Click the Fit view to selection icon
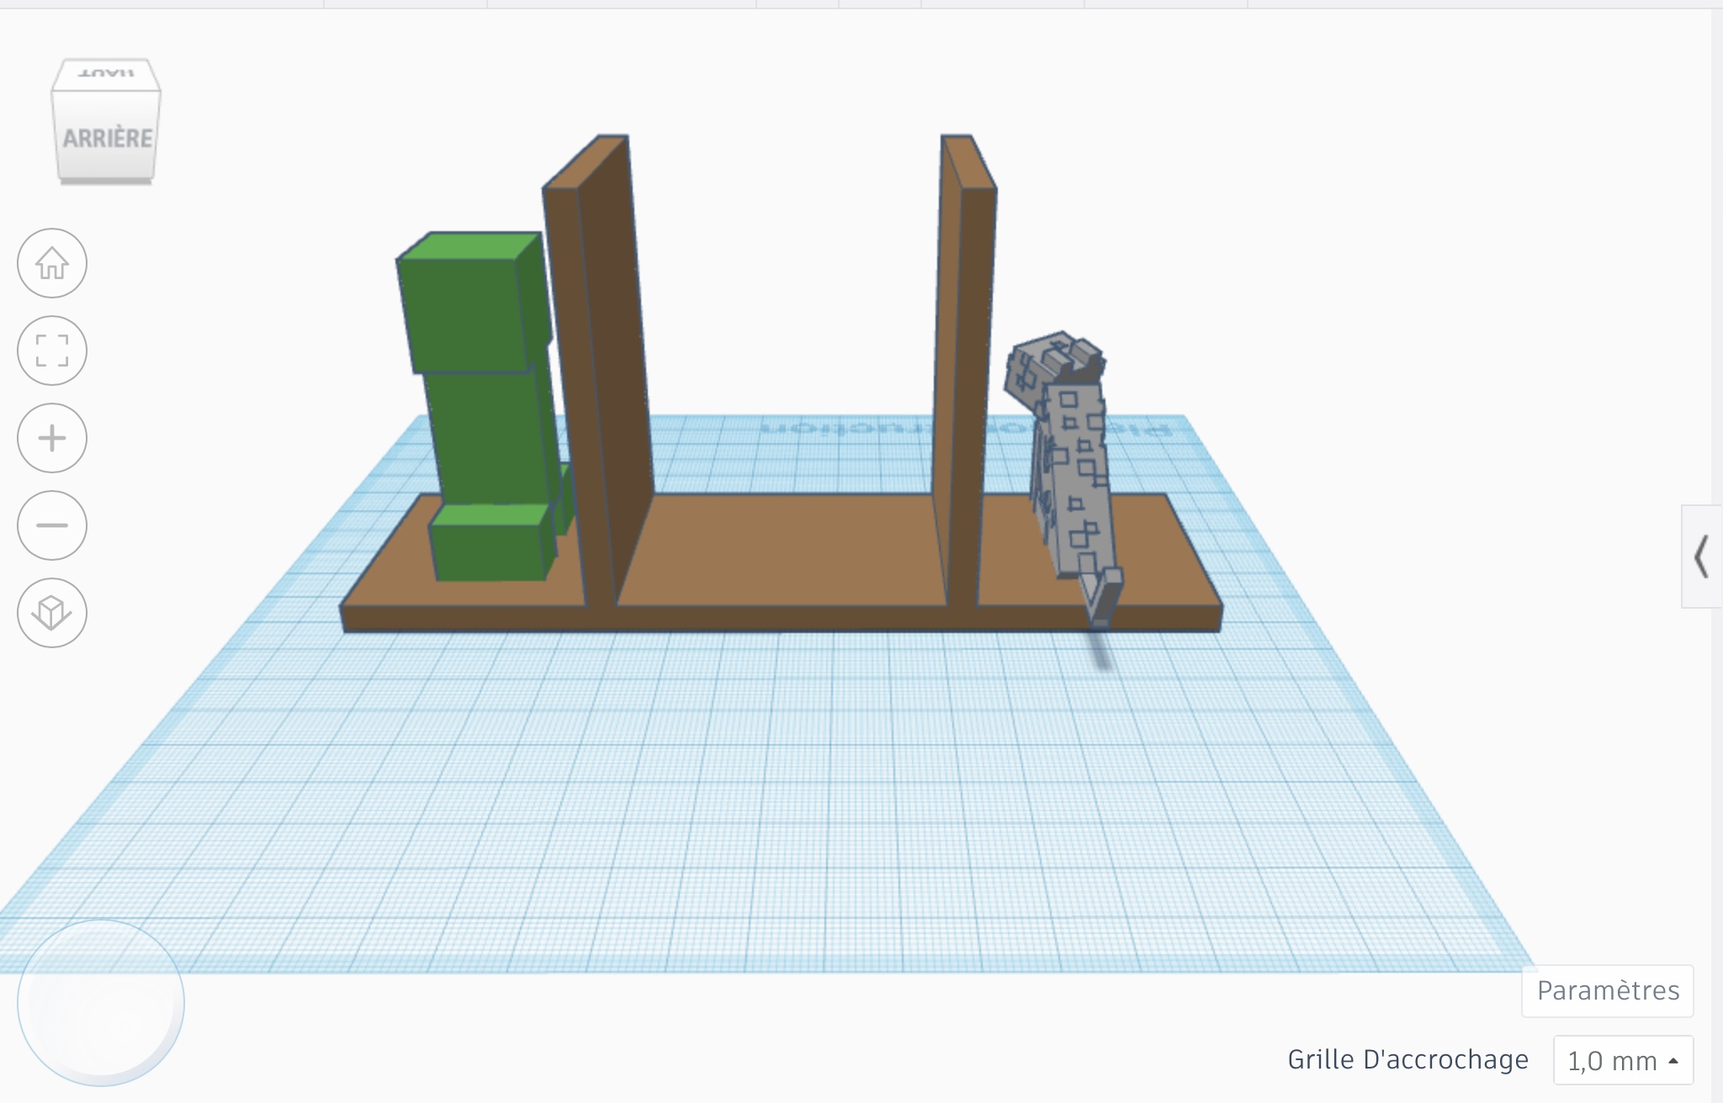1723x1103 pixels. [52, 351]
